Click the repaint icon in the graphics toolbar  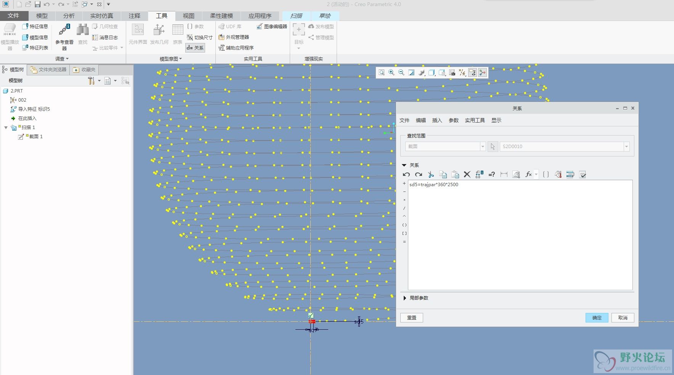[x=411, y=72]
